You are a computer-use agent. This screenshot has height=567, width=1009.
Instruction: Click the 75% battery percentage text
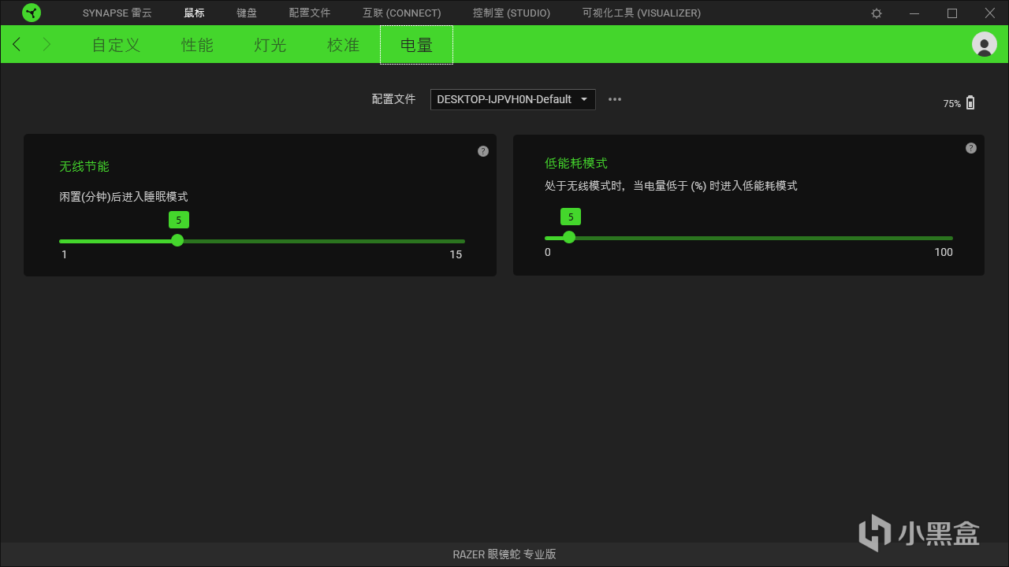[952, 104]
